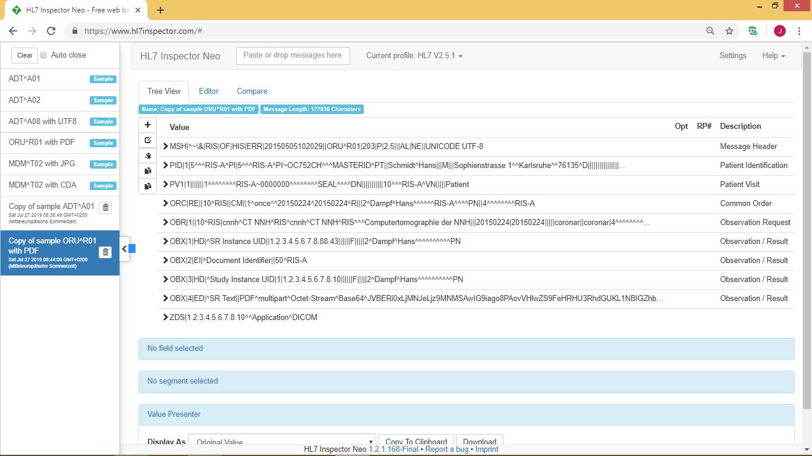Expand the PID Patient Identification segment
The image size is (812, 456).
point(166,166)
